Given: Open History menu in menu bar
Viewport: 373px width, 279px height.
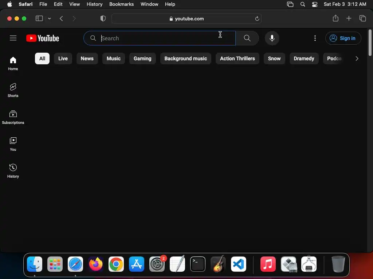Looking at the screenshot, I should (94, 4).
